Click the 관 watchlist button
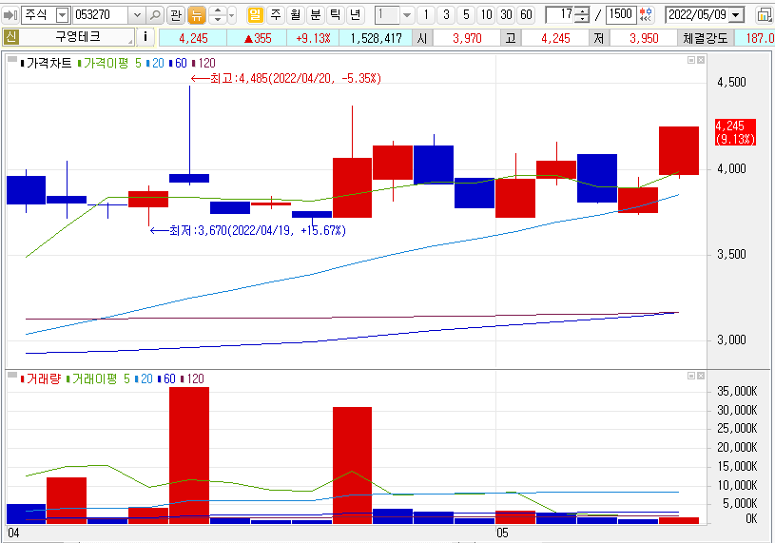This screenshot has width=775, height=543. [176, 15]
